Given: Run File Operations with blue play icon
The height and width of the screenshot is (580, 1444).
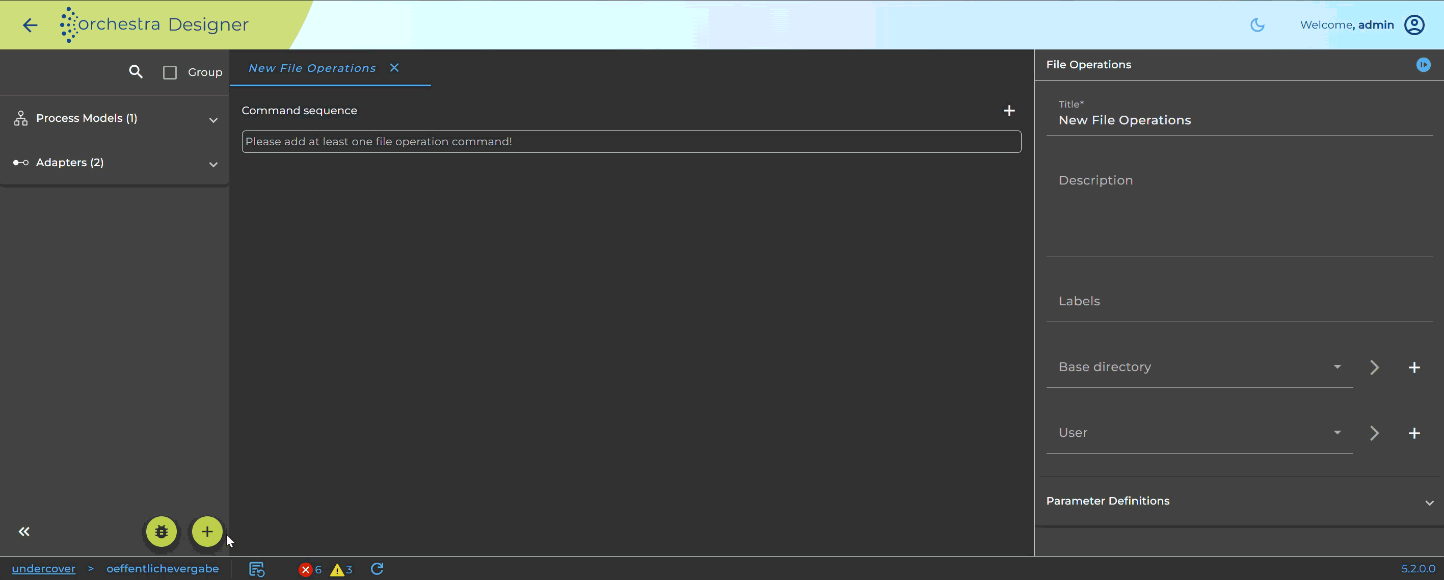Looking at the screenshot, I should [1423, 65].
